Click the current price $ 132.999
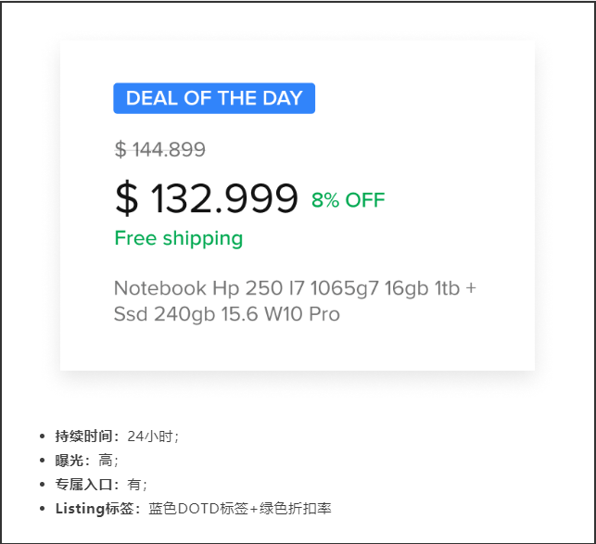Viewport: 596px width, 544px height. [x=207, y=198]
